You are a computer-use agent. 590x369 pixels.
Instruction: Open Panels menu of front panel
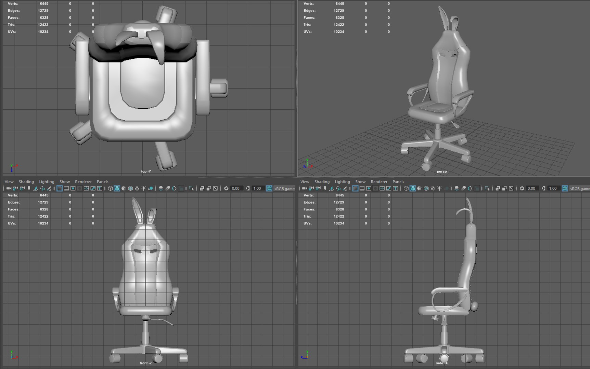(x=103, y=182)
